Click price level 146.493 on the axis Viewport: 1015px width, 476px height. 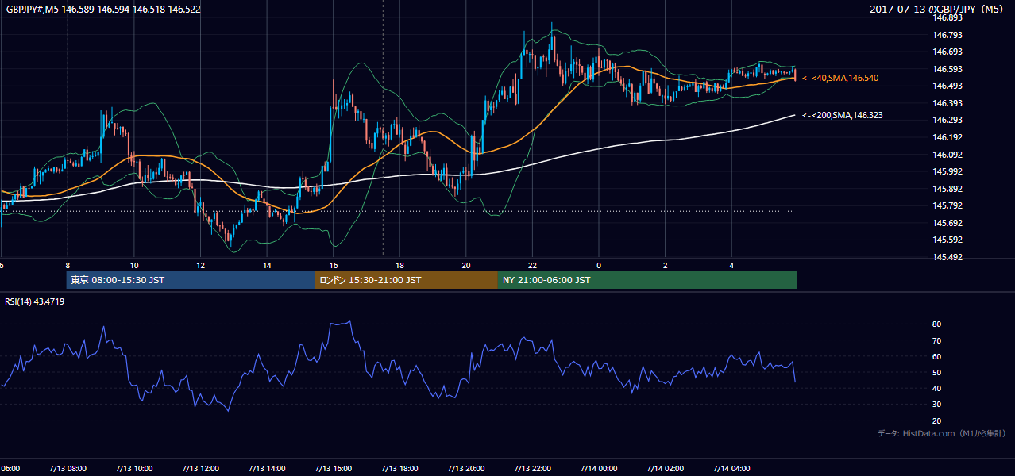pos(947,86)
